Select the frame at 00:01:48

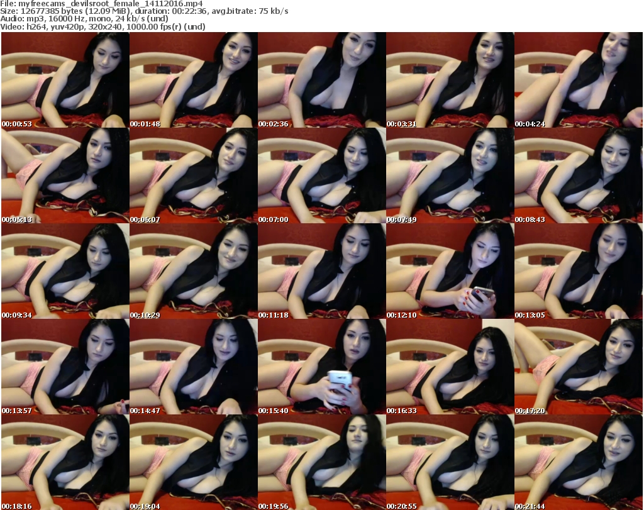(193, 80)
